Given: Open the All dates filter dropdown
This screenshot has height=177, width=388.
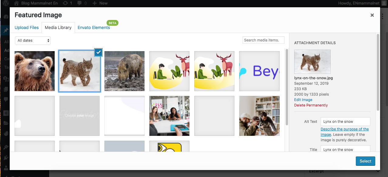Looking at the screenshot, I should click(x=33, y=41).
